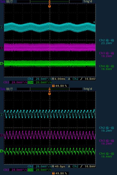This screenshot has height=175, width=117.
Task: Select the Ch2 ground marker in the 40.0µs capture
Action: click(x=2, y=115)
